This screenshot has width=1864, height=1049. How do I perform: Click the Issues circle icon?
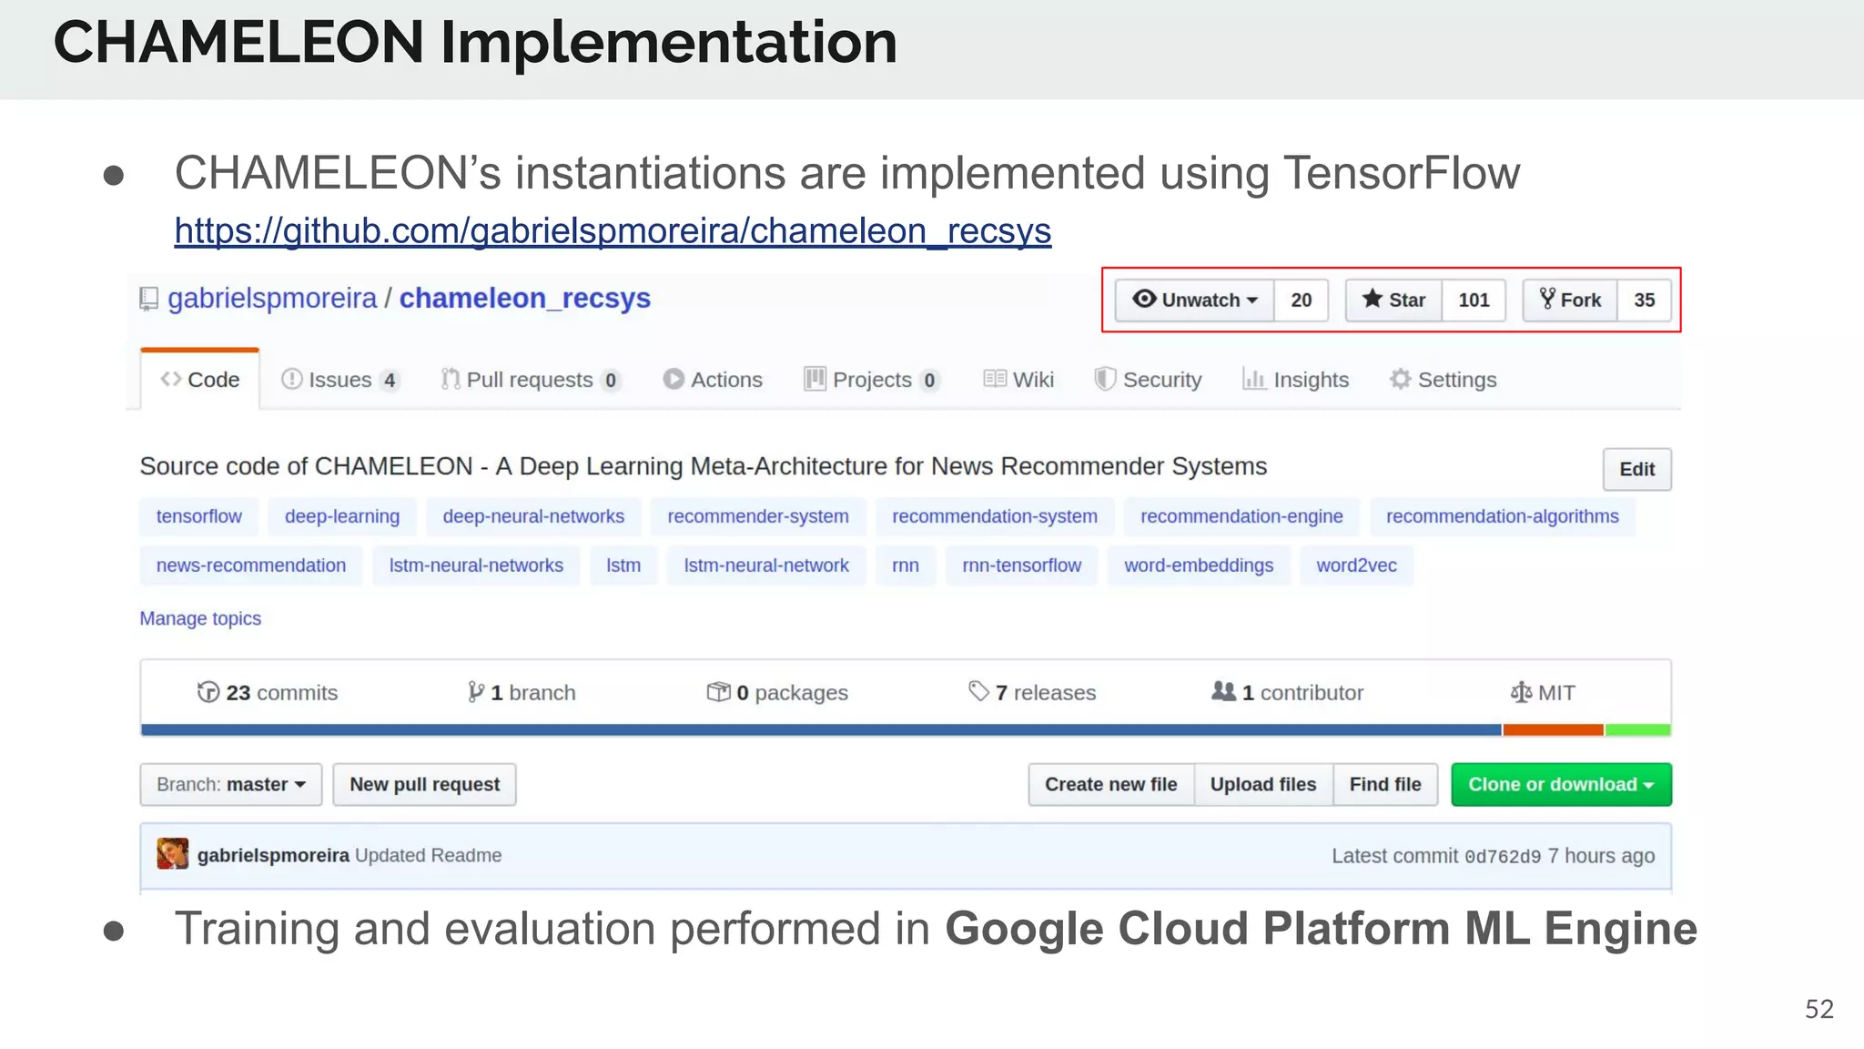(x=291, y=379)
